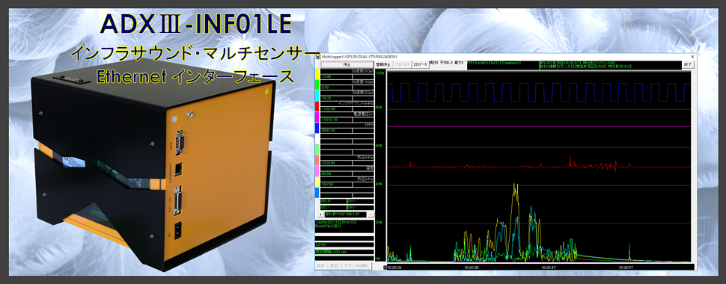Click the 警報停止 alarm stop button
The image size is (726, 284).
tap(383, 65)
